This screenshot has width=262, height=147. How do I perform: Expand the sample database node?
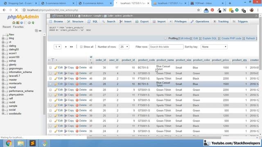click(x=3, y=106)
